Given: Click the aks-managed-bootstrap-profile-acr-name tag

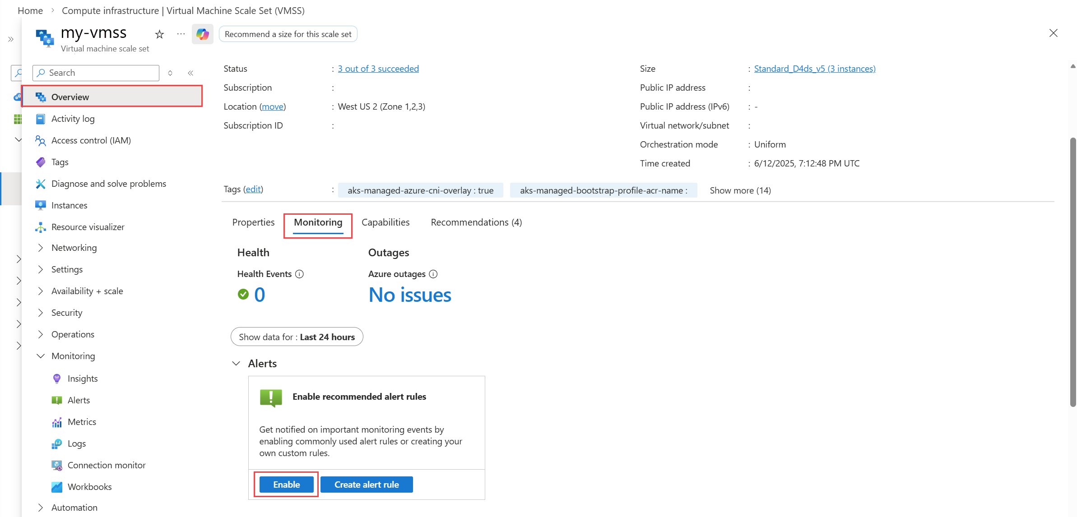Looking at the screenshot, I should pos(603,190).
